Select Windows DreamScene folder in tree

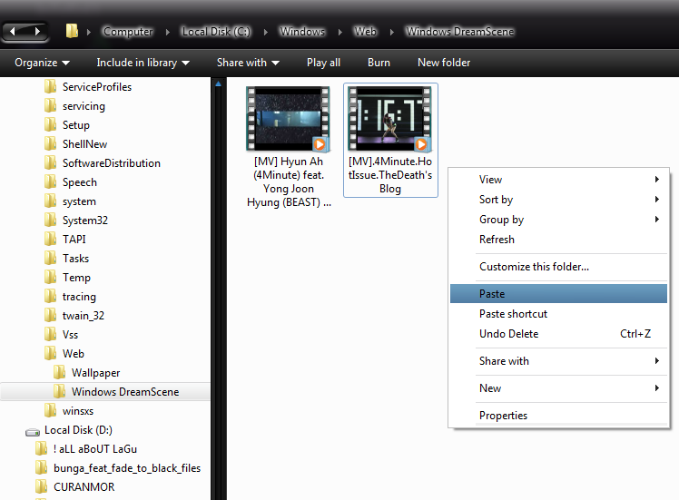click(125, 392)
